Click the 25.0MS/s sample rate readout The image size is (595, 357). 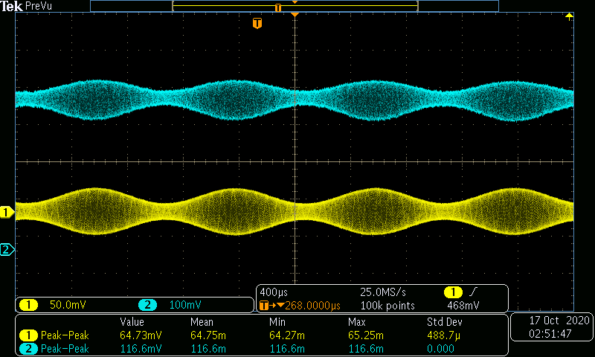[383, 292]
